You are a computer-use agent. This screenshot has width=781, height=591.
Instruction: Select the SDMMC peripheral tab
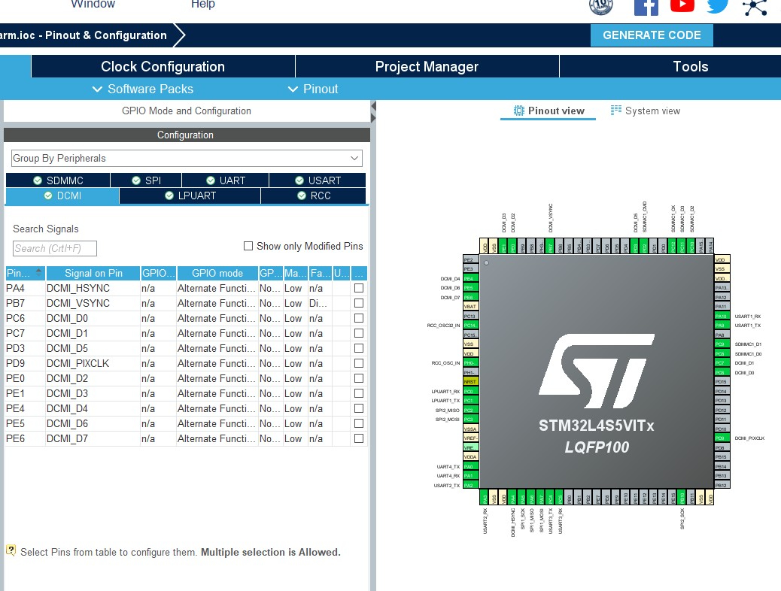tap(58, 180)
